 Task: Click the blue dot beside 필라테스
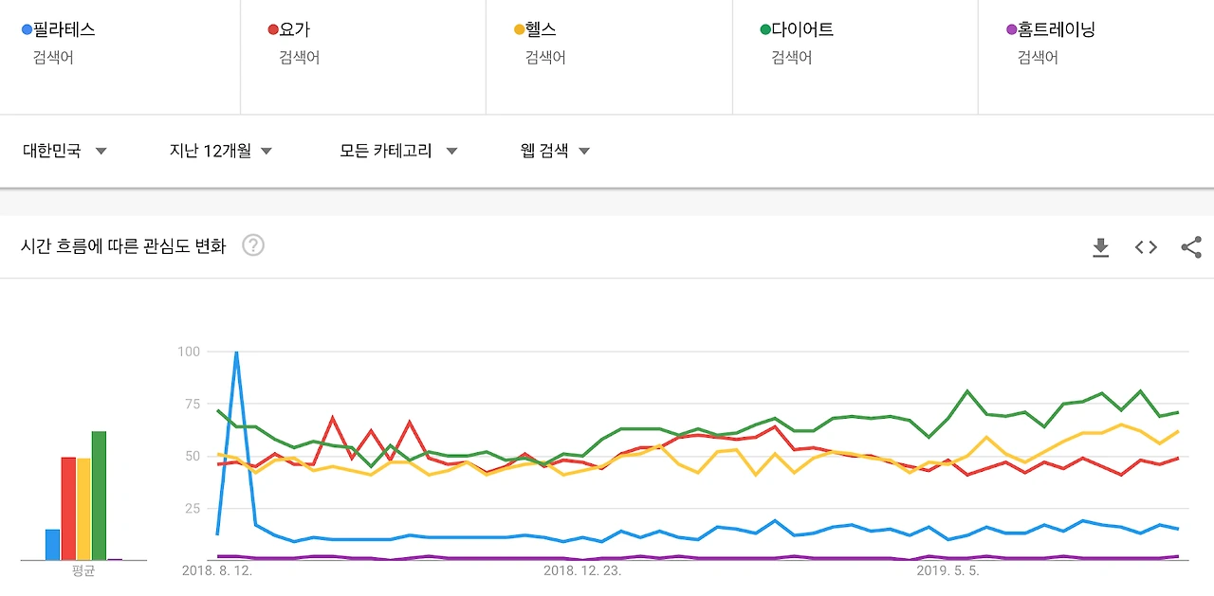coord(27,30)
